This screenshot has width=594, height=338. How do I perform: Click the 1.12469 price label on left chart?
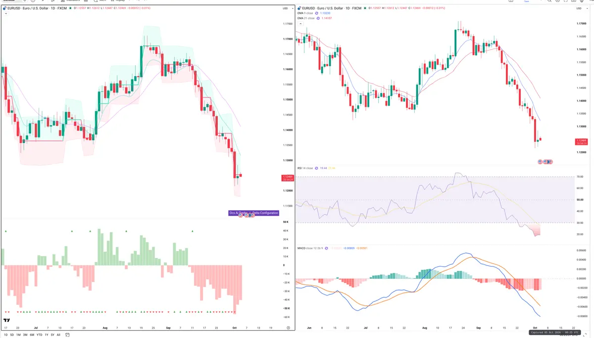pos(287,178)
